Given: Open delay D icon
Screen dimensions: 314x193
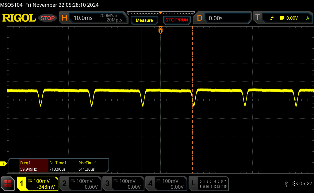Looking at the screenshot, I should pos(199,18).
